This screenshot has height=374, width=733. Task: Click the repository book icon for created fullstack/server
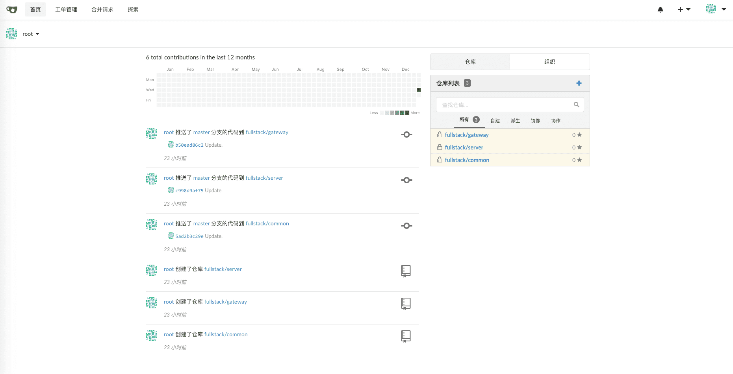click(406, 271)
